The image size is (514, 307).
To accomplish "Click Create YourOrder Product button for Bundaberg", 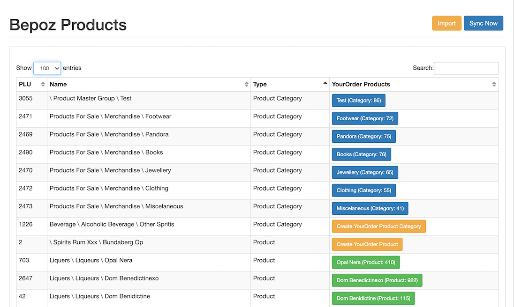I will [x=367, y=244].
